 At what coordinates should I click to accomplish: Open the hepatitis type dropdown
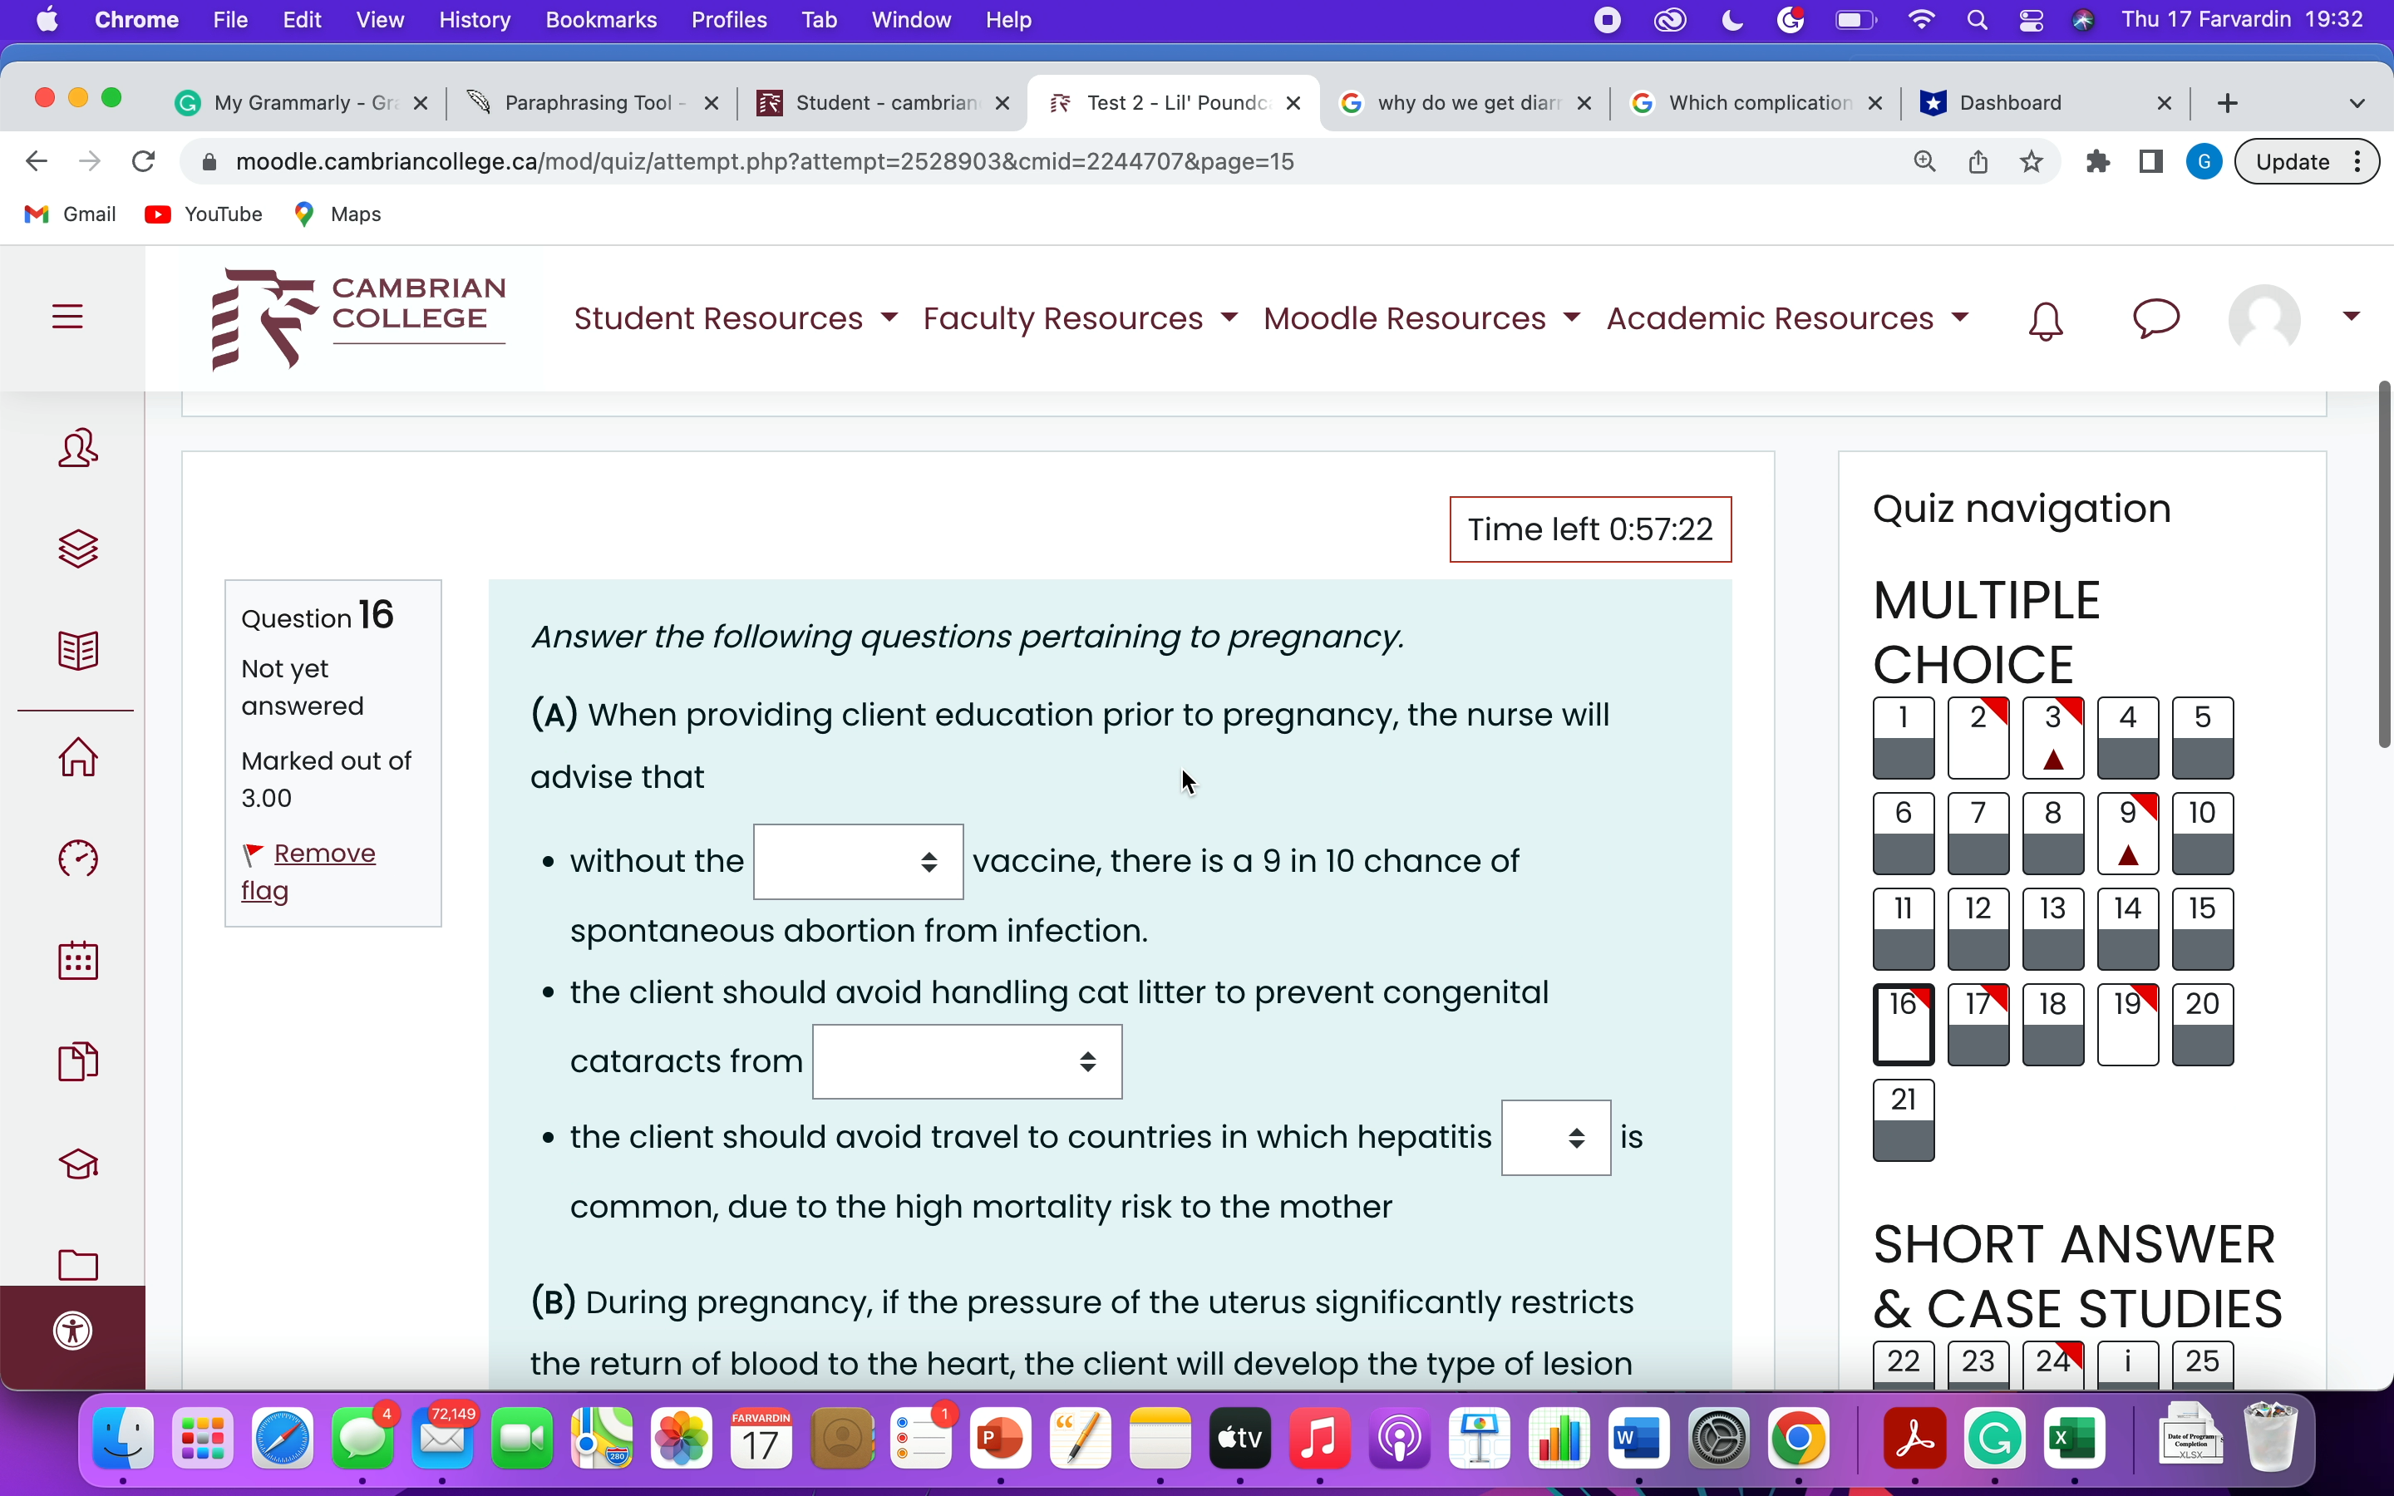1555,1138
